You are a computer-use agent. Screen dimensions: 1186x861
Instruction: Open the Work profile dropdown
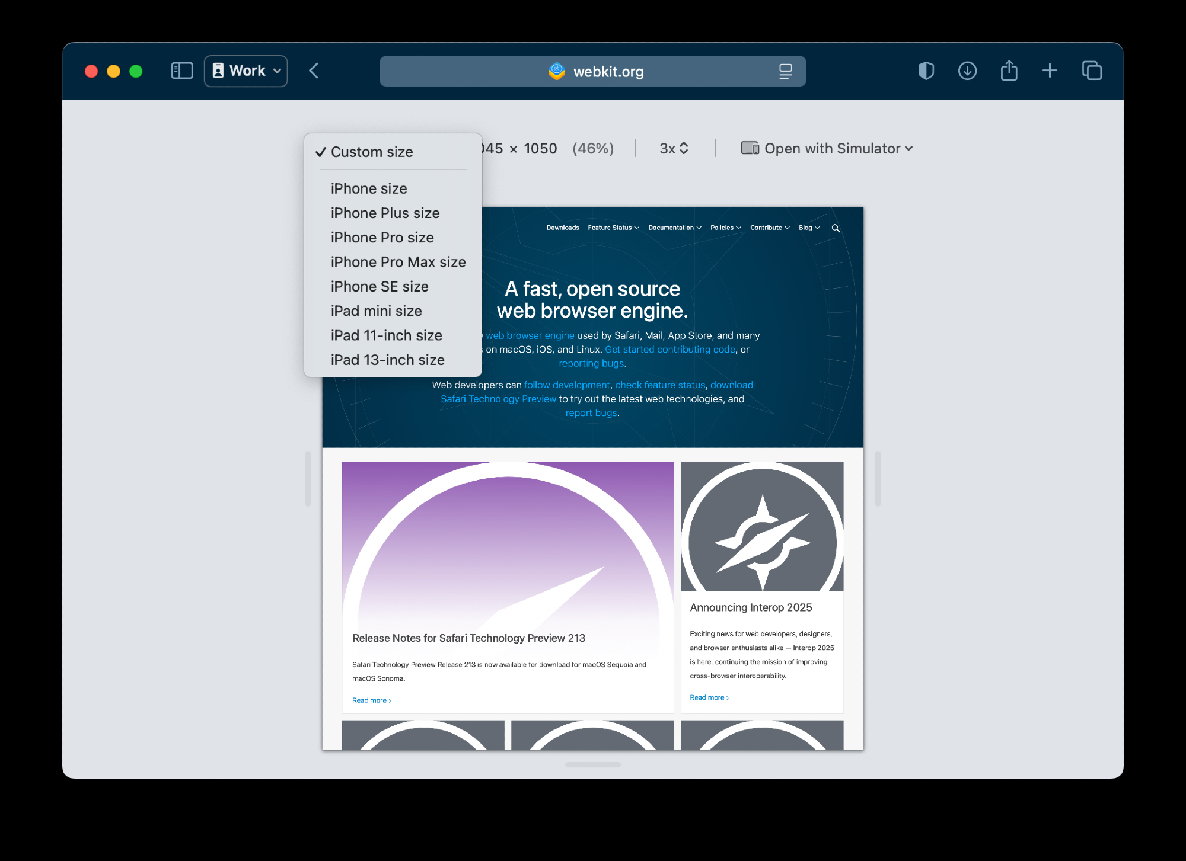pyautogui.click(x=246, y=71)
